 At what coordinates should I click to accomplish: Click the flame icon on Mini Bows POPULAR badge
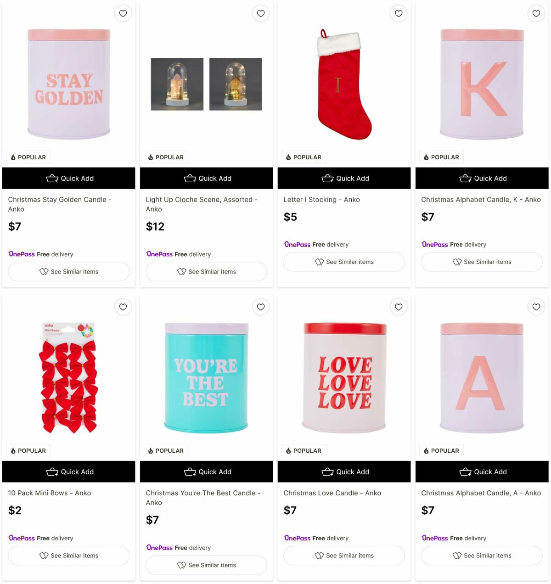point(13,450)
